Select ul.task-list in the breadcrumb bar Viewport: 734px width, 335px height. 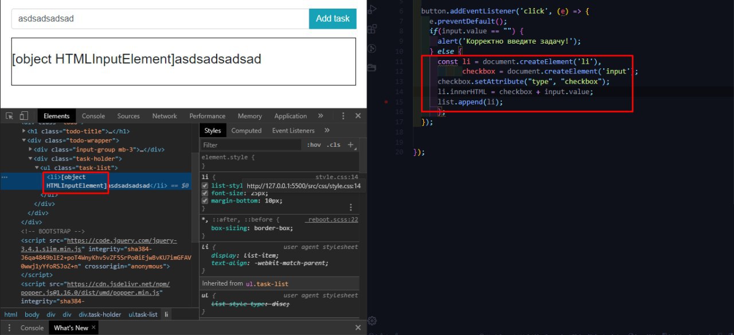143,314
